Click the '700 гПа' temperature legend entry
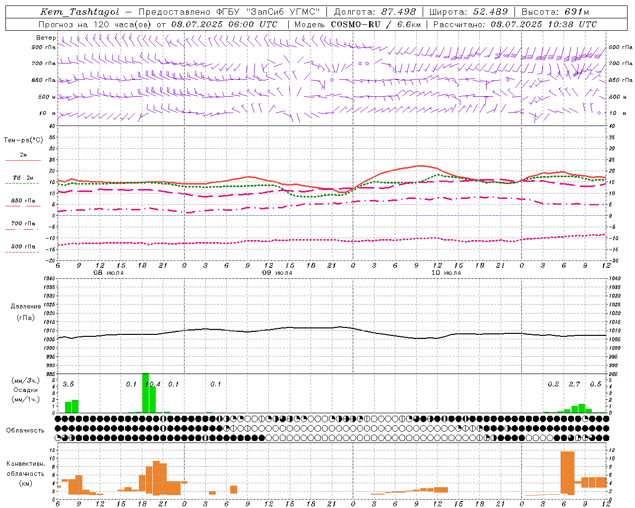Image resolution: width=635 pixels, height=508 pixels. [x=23, y=224]
